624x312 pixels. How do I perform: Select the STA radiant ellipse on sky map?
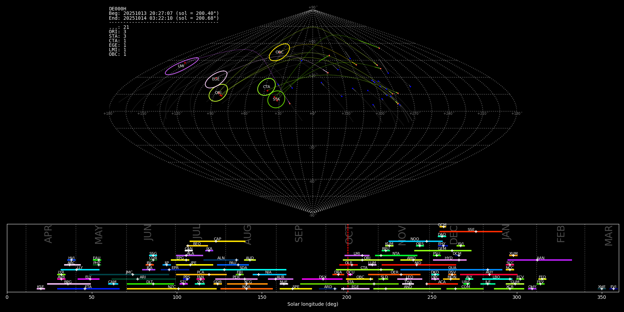tap(276, 99)
